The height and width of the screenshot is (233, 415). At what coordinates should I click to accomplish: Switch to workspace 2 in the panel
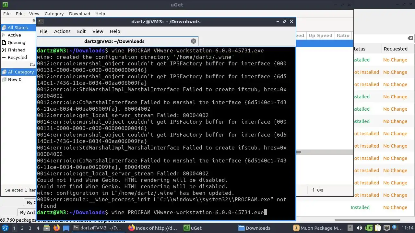(22, 228)
